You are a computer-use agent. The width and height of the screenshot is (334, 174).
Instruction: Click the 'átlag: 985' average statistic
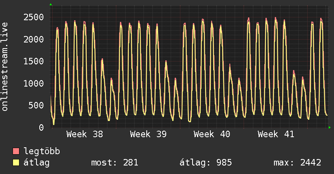click(206, 163)
